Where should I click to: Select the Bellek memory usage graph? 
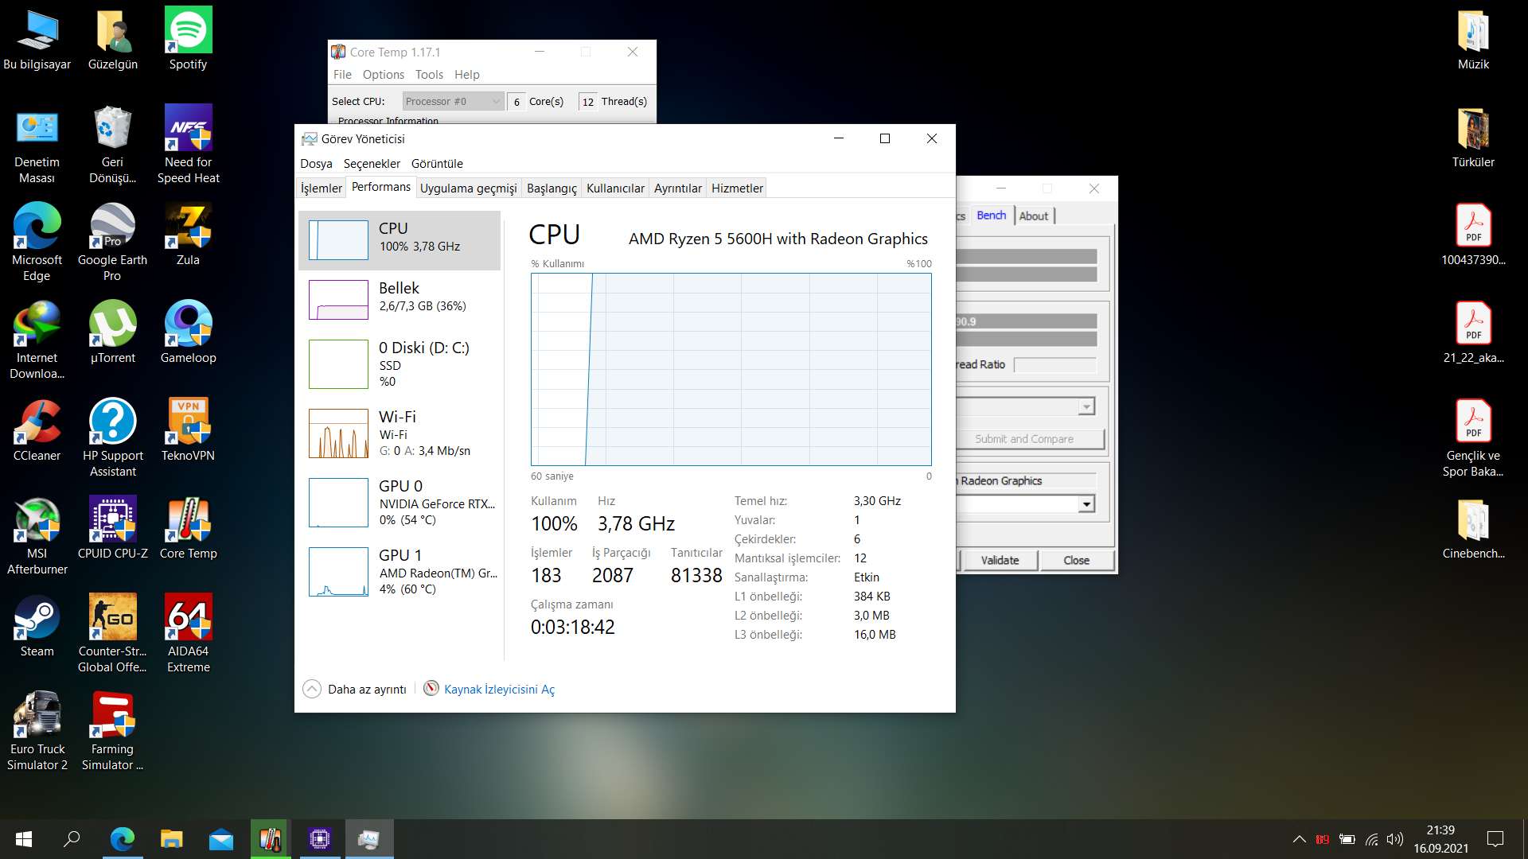[338, 300]
